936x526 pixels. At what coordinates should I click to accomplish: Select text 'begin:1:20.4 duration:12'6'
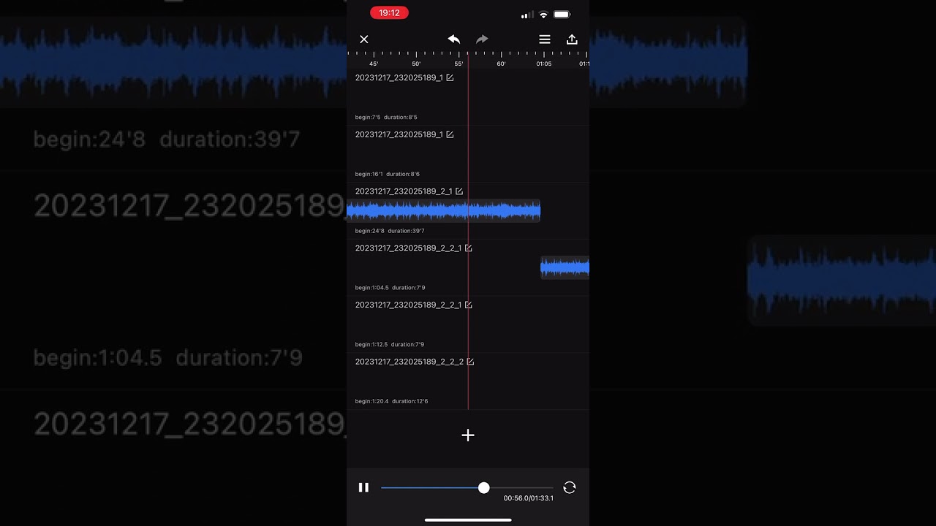[x=392, y=401]
